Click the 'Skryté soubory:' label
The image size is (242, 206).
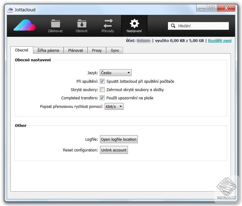tap(84, 90)
